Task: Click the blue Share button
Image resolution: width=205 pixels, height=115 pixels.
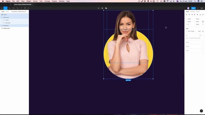Action: coord(193,8)
